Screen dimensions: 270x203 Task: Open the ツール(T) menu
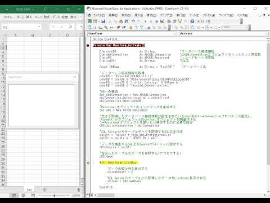[x=194, y=15]
